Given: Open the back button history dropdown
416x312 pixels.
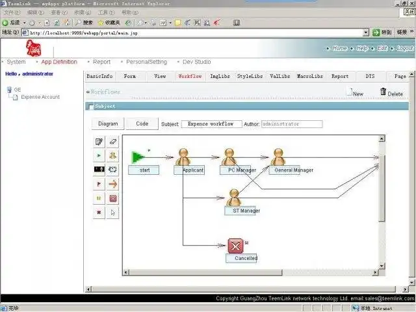Looking at the screenshot, I should (x=25, y=23).
